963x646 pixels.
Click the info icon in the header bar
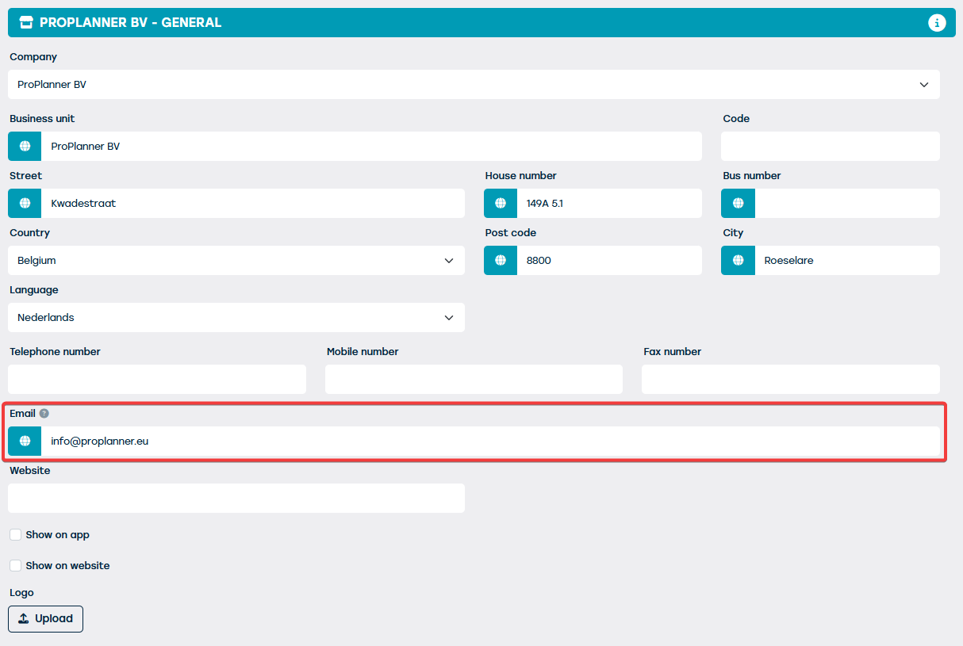[937, 23]
